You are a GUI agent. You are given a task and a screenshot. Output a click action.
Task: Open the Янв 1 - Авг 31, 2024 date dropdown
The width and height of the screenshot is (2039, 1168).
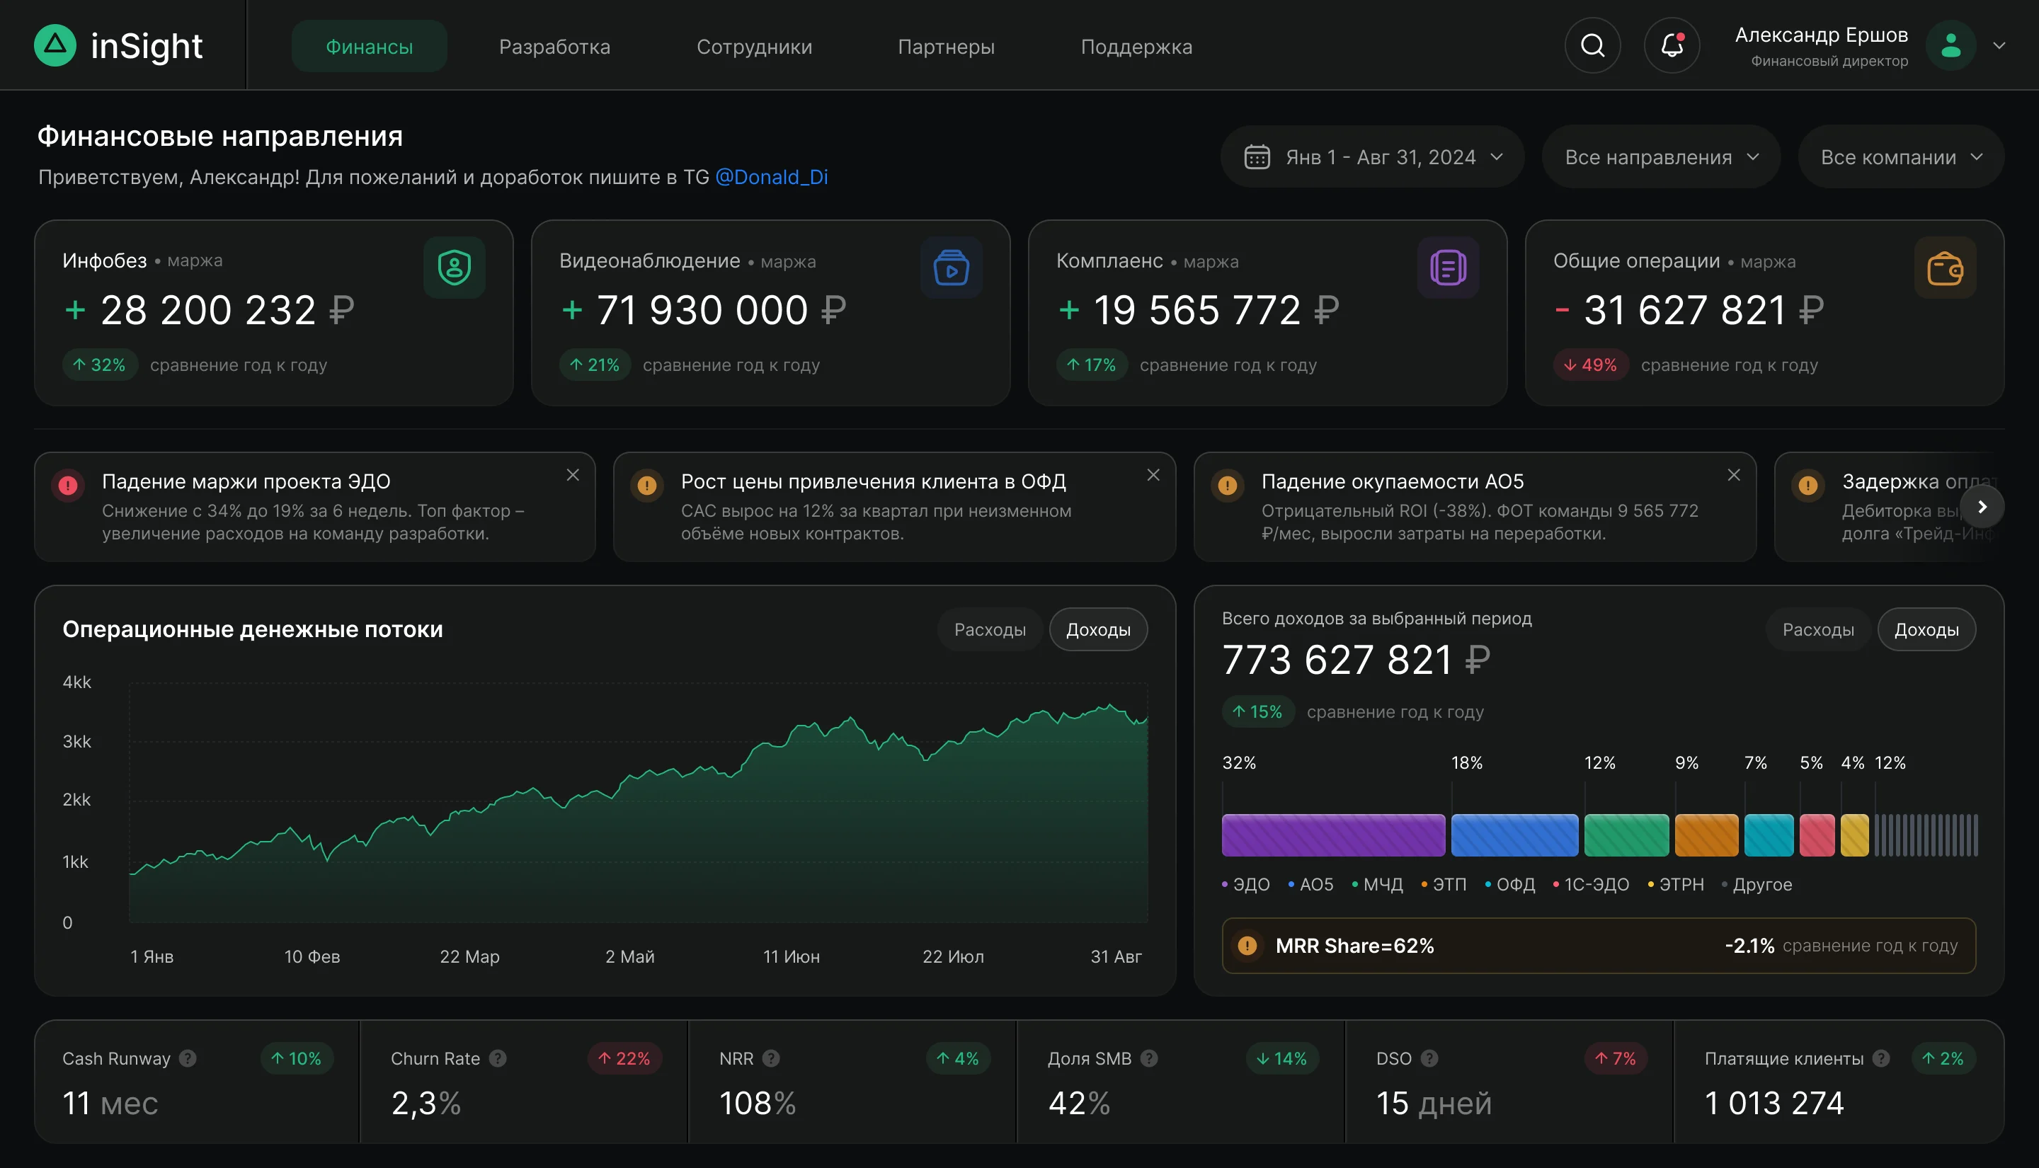(1373, 156)
